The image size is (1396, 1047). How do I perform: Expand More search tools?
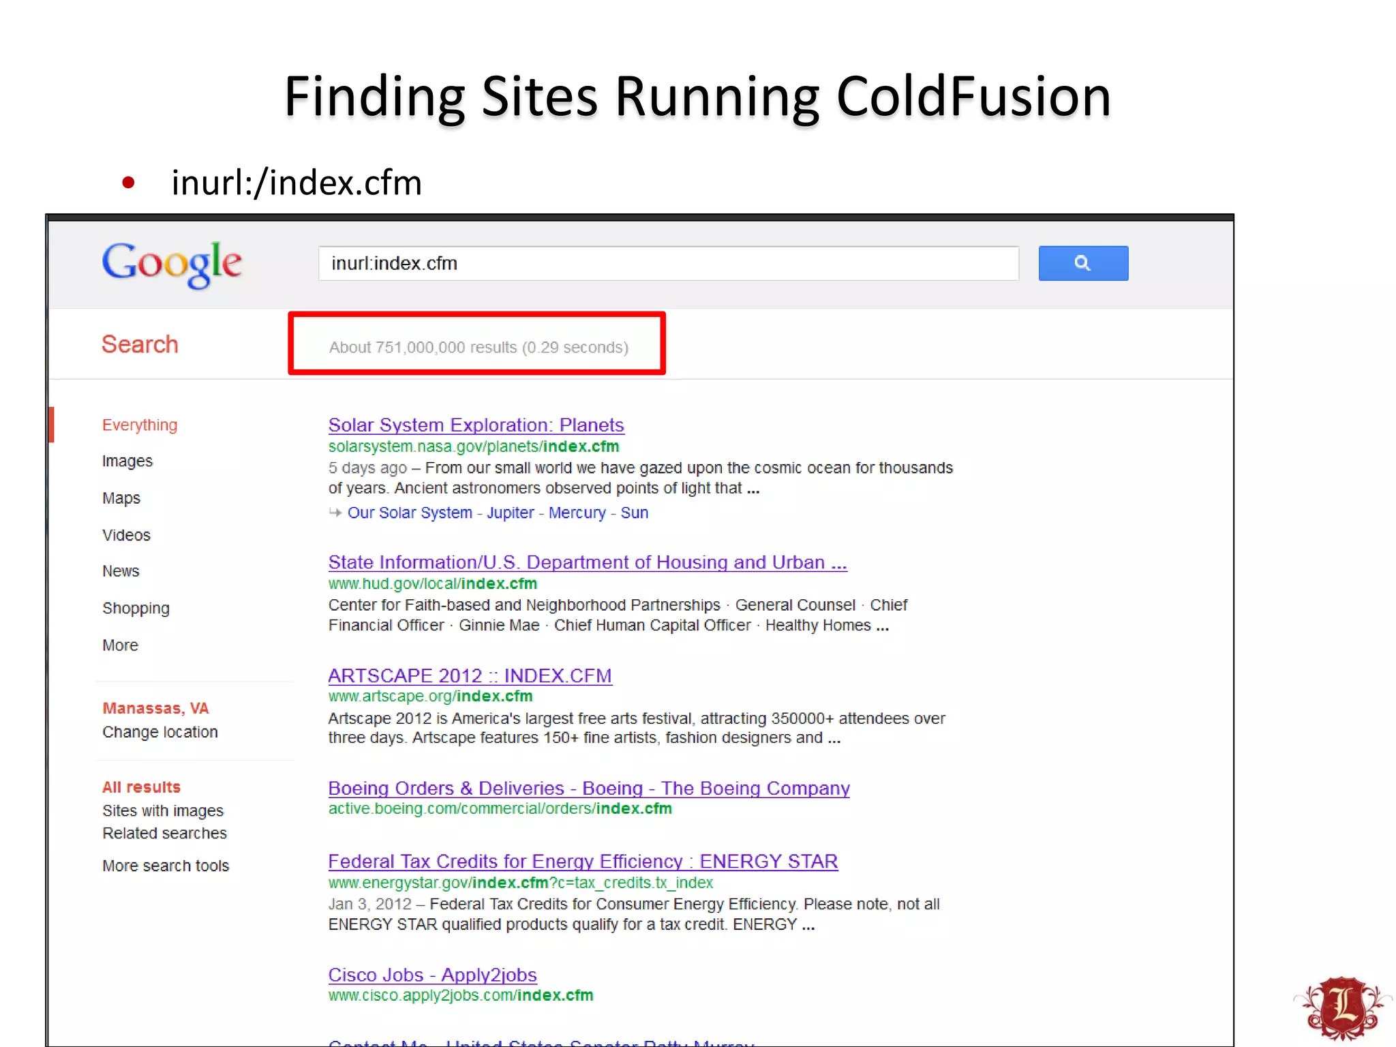(166, 866)
